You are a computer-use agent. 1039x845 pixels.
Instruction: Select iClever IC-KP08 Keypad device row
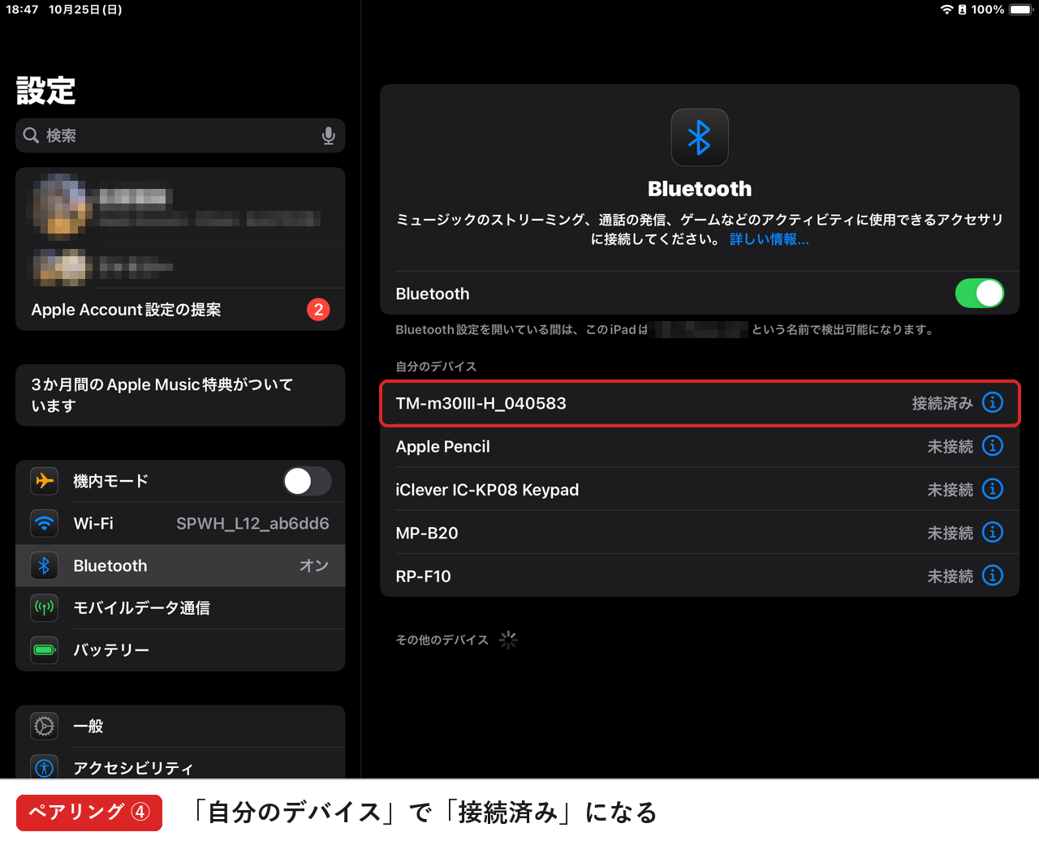[x=700, y=489]
